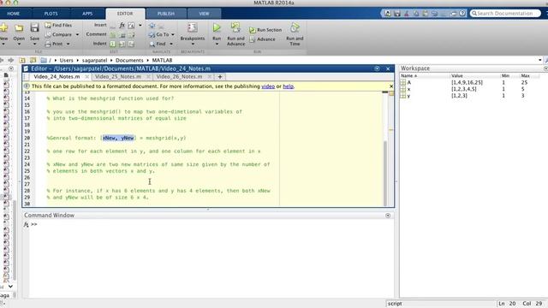Run the script with the green Run arrow
The height and width of the screenshot is (308, 548).
[217, 27]
